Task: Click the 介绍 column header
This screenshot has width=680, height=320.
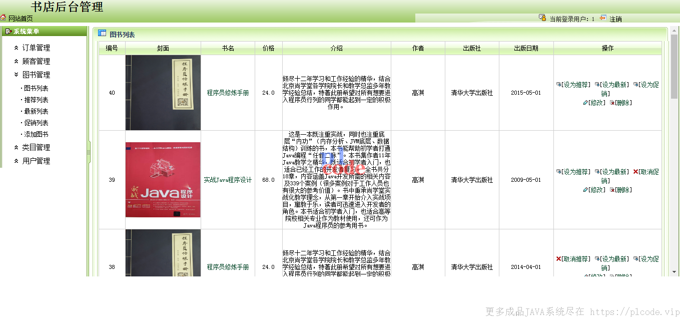Action: (x=337, y=48)
